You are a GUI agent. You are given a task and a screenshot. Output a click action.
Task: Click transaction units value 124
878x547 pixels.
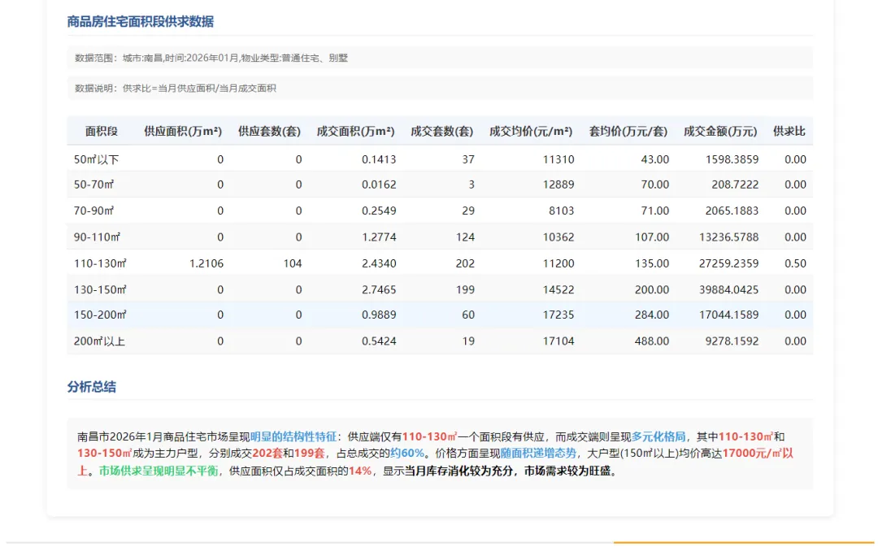(x=465, y=237)
